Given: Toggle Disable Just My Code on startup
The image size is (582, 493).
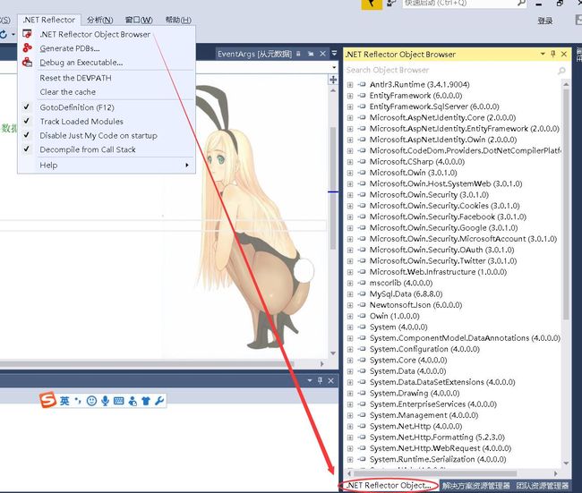Looking at the screenshot, I should pyautogui.click(x=98, y=136).
